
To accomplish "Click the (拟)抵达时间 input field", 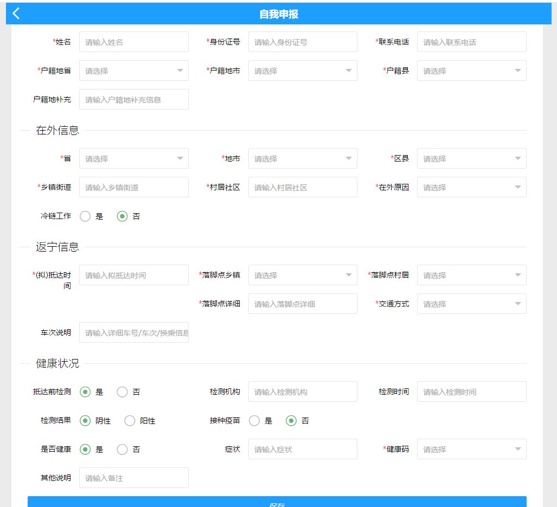I will point(133,275).
